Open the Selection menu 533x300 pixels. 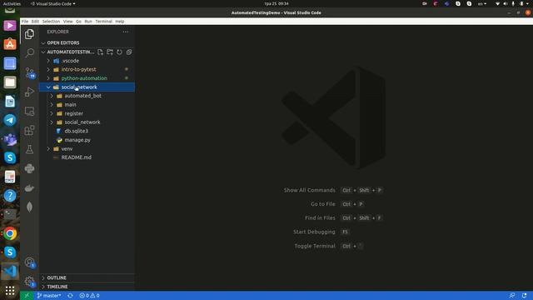[51, 21]
